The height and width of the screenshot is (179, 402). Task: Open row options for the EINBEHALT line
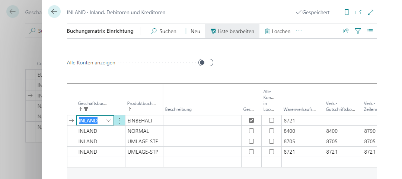(119, 121)
